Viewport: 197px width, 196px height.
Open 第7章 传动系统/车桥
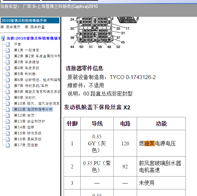click(31, 86)
